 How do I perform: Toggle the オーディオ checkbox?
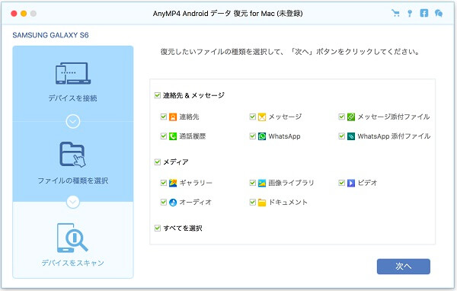tap(164, 202)
